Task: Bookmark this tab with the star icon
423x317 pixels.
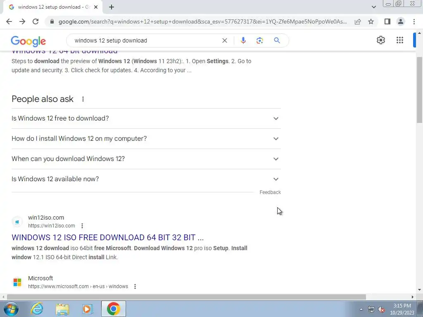Action: pyautogui.click(x=371, y=21)
